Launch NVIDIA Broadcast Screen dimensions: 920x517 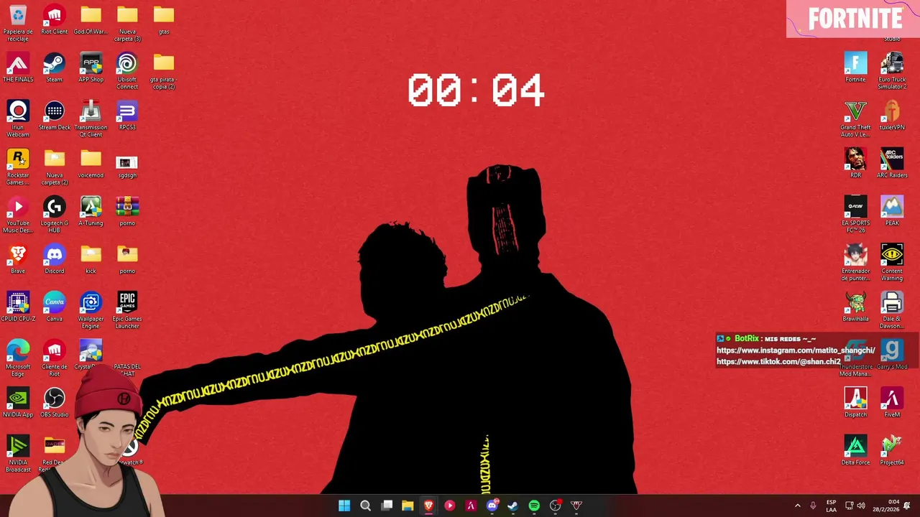tap(18, 454)
